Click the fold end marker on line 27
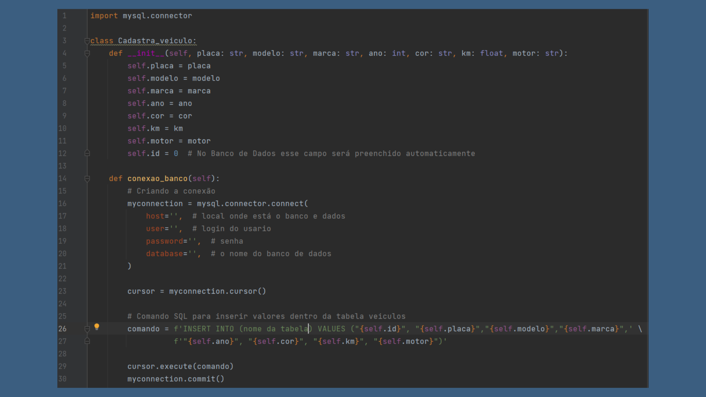 [x=87, y=341]
